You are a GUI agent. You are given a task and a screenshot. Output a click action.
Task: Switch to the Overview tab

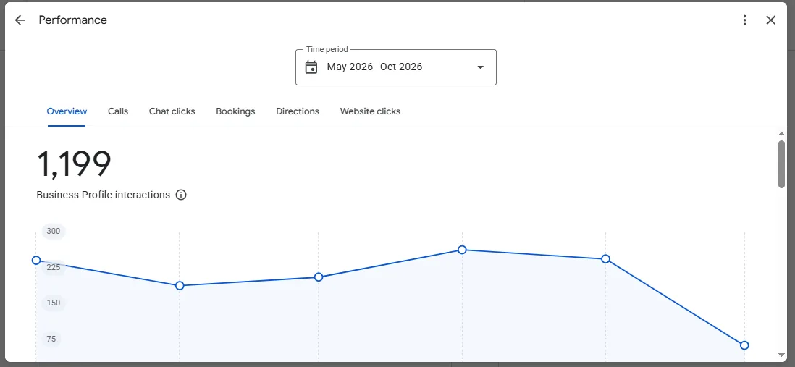(67, 111)
